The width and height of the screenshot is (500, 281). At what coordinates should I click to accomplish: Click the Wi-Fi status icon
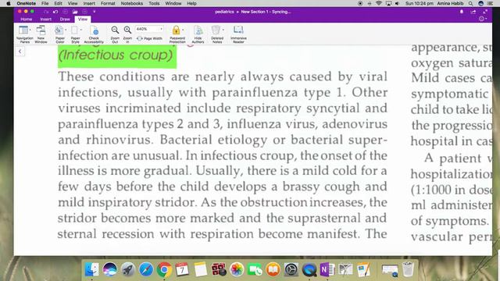coord(379,3)
